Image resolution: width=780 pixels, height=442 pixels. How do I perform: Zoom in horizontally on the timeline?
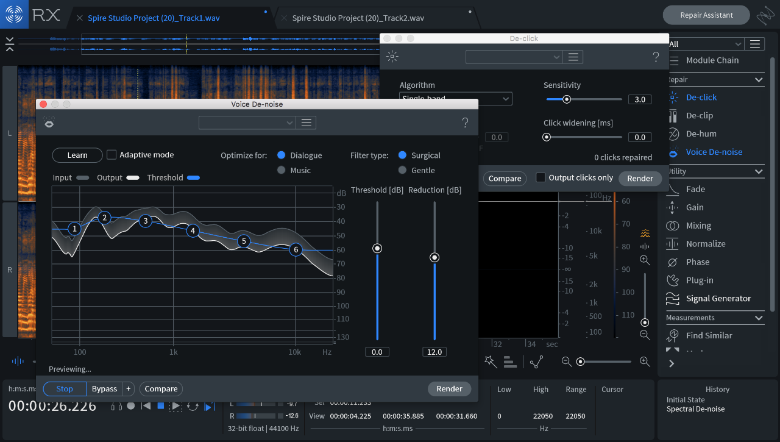pos(645,362)
